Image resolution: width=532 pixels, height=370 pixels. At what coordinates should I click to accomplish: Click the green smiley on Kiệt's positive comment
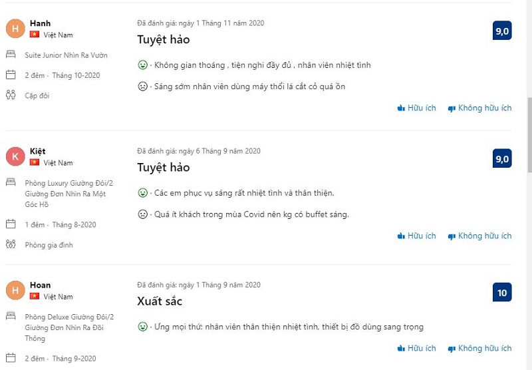tap(143, 193)
